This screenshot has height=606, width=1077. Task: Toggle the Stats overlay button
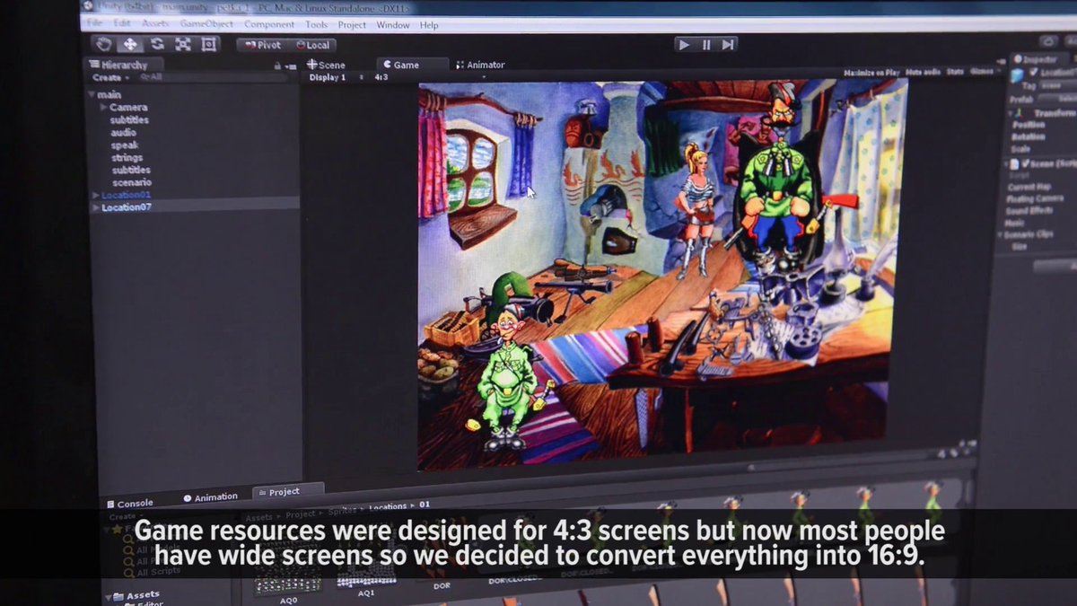[955, 71]
